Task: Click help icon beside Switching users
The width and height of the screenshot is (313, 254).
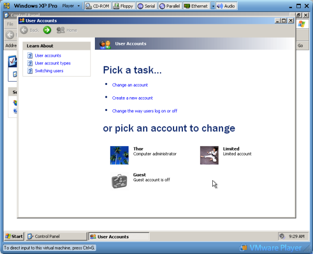Action: point(30,70)
